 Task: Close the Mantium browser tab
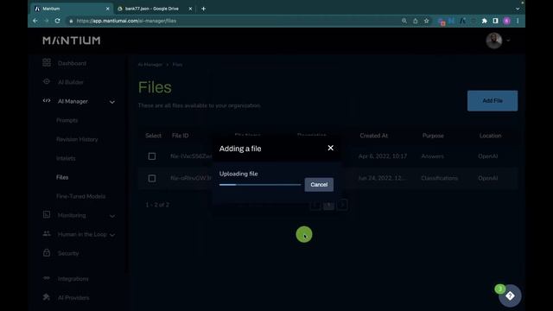coord(107,9)
